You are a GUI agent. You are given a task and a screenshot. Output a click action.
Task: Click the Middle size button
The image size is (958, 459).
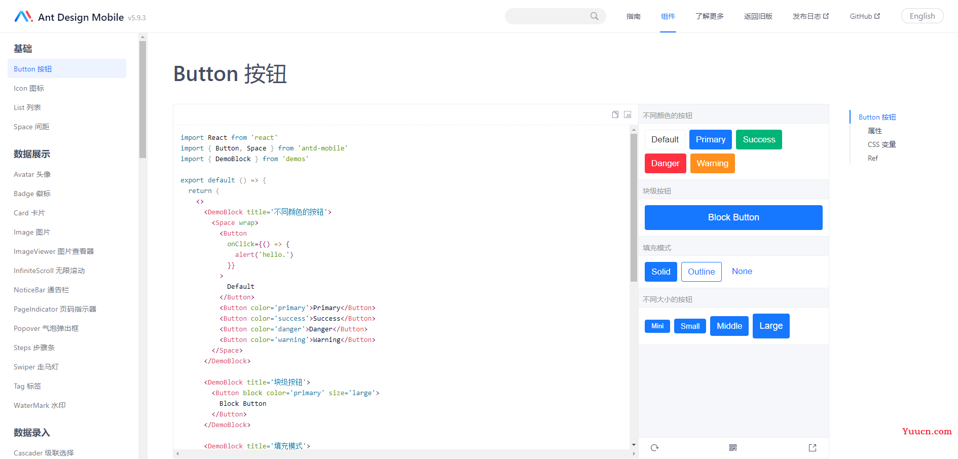pos(729,326)
